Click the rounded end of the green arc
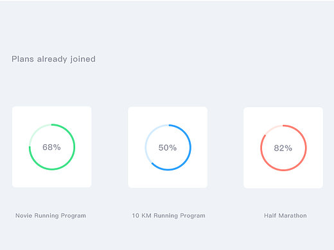Image resolution: width=334 pixels, height=250 pixels. point(30,147)
